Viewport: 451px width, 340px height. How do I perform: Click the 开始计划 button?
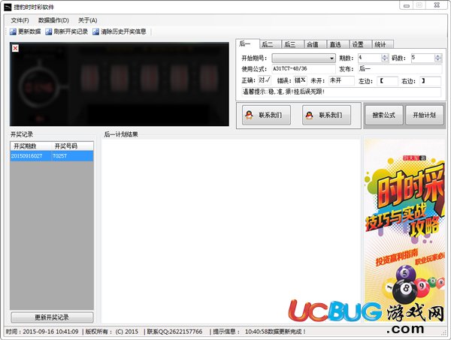424,115
